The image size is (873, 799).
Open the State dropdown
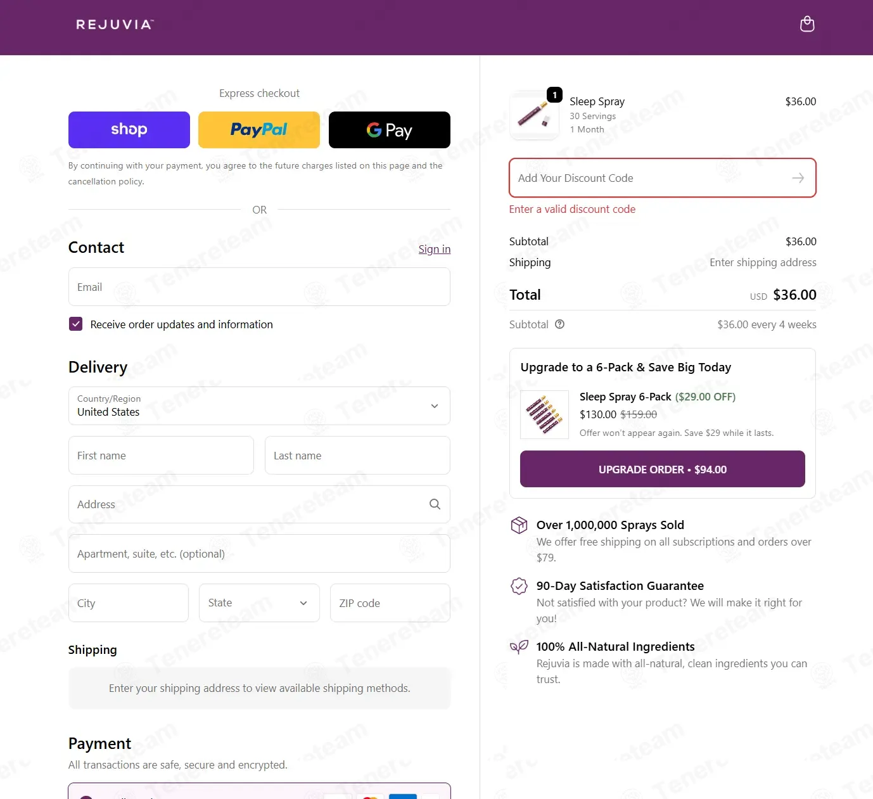pos(259,603)
